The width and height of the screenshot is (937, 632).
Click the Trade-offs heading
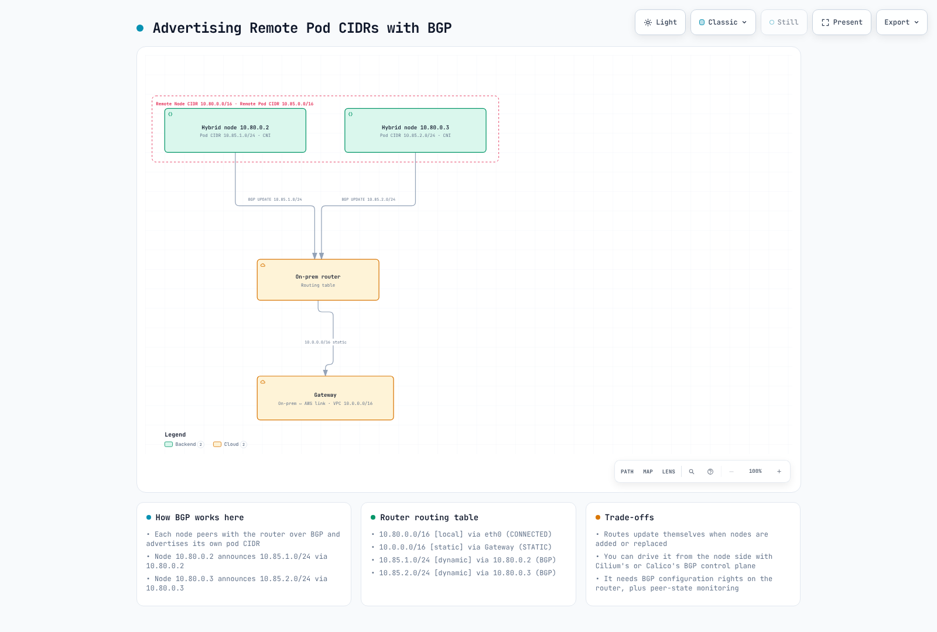click(630, 517)
